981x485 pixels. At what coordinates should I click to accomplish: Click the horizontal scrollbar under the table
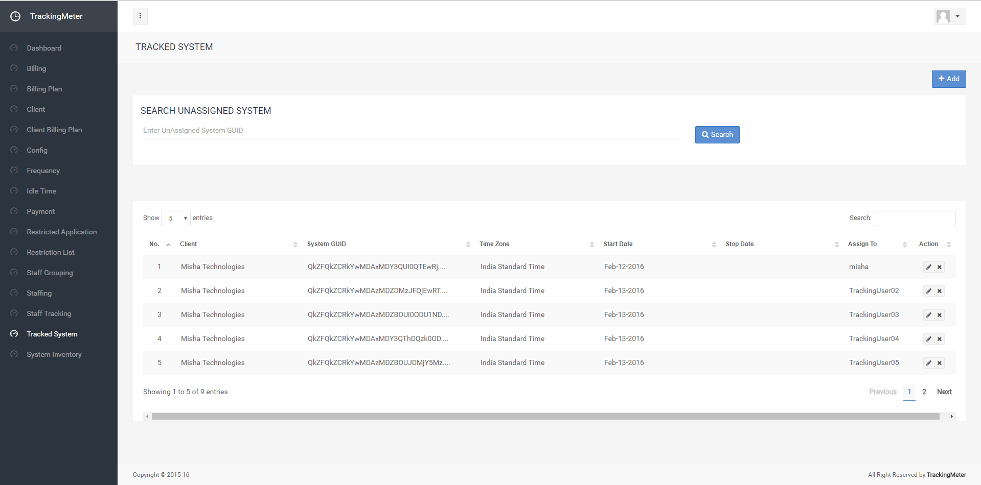(545, 417)
